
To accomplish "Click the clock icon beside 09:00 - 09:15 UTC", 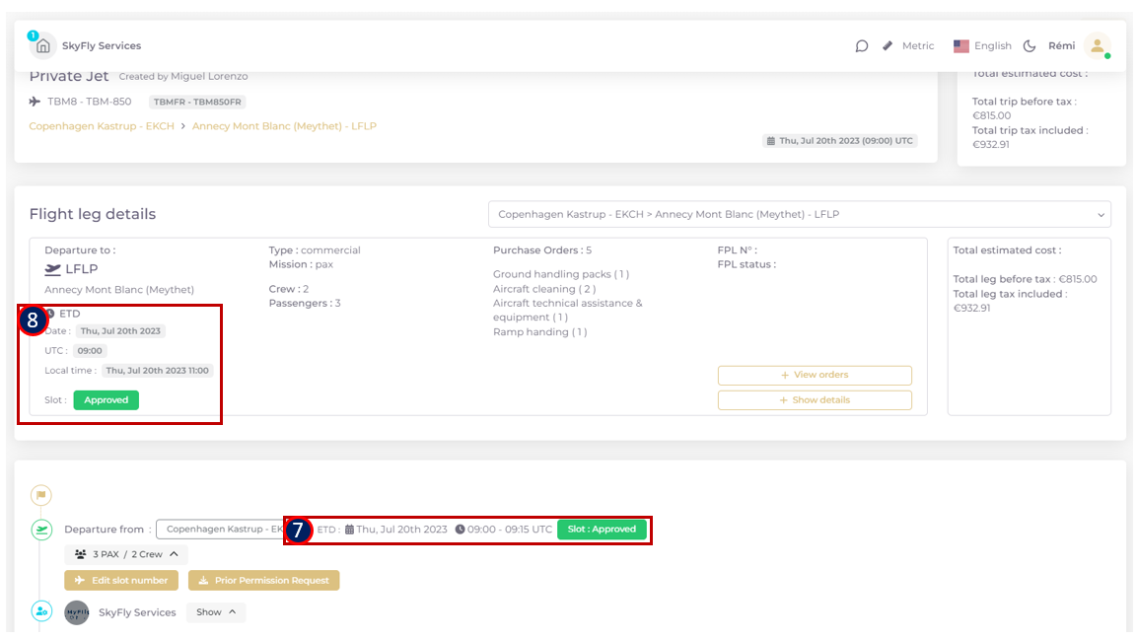I will click(460, 530).
